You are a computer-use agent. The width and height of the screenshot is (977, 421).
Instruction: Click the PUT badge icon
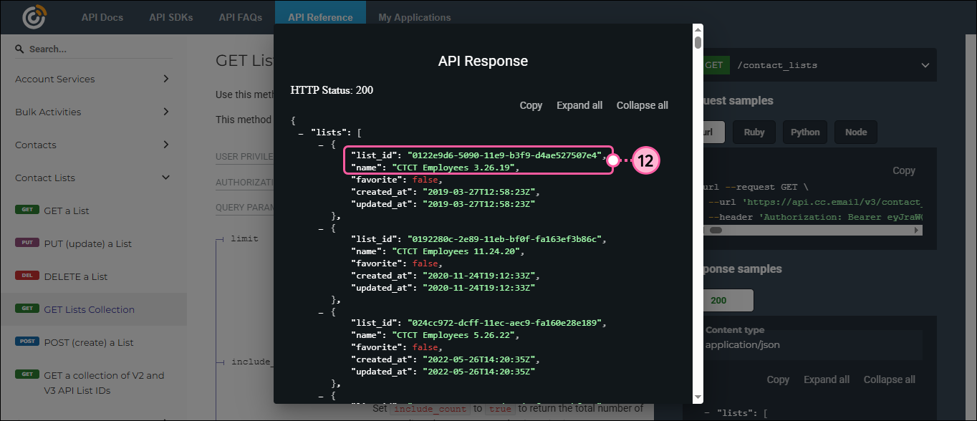[27, 243]
